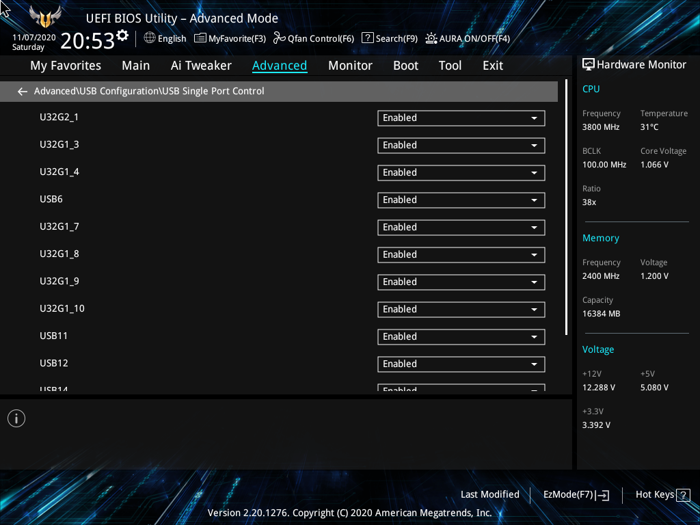This screenshot has height=525, width=700.
Task: Click the +12V 12.288 V value
Action: [x=598, y=388]
